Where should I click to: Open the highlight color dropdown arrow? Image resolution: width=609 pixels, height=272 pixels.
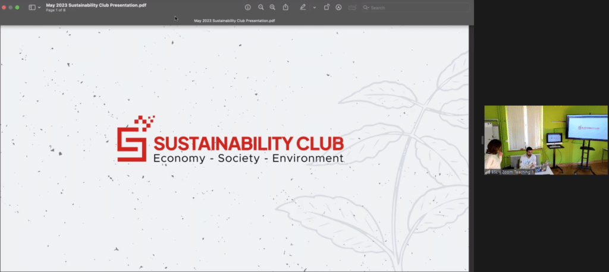coord(314,8)
